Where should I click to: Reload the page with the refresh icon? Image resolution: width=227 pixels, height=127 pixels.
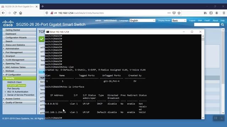click(x=15, y=13)
